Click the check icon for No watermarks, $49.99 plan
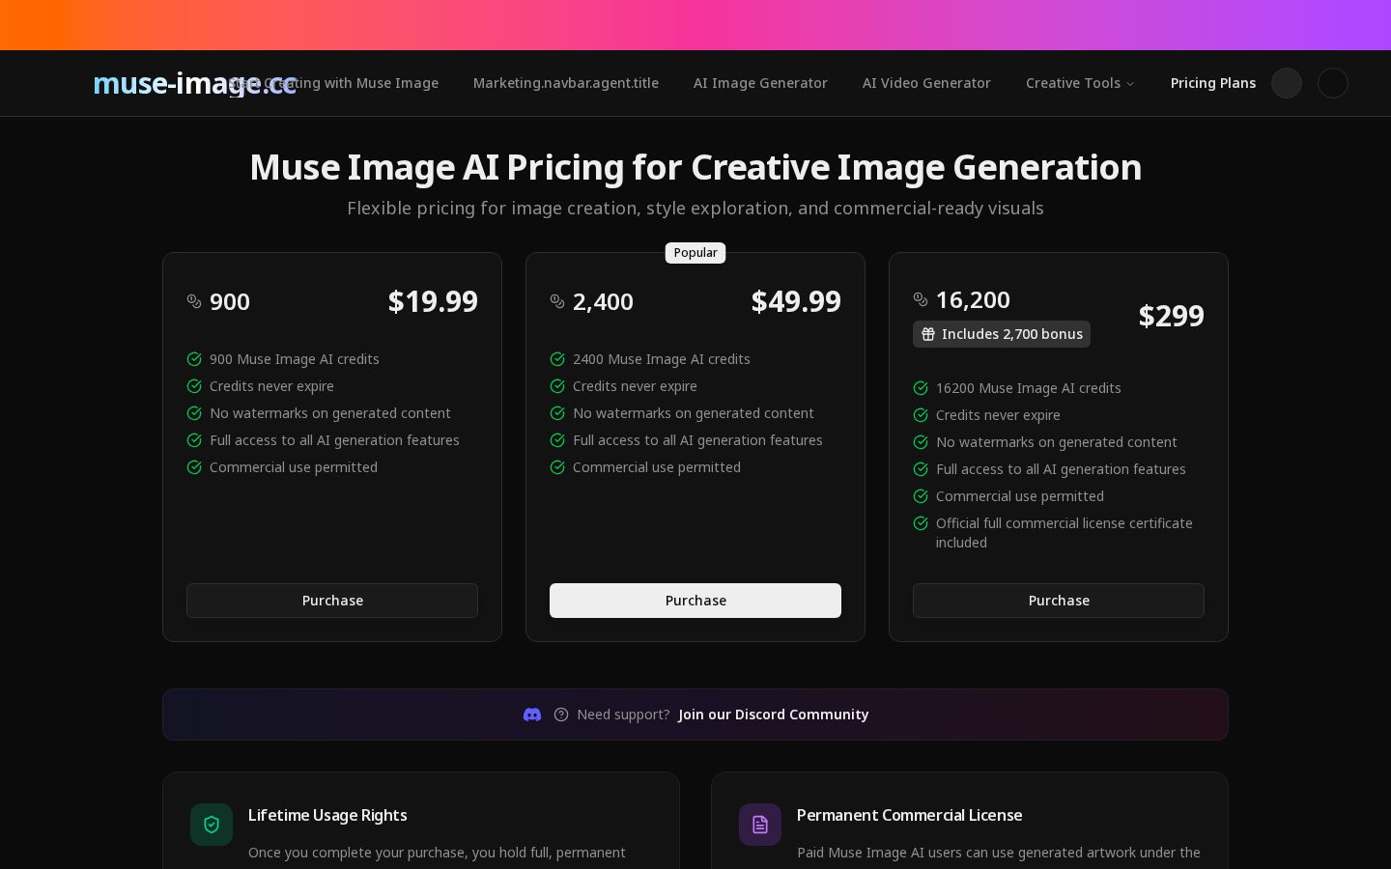This screenshot has height=869, width=1391. point(557,413)
